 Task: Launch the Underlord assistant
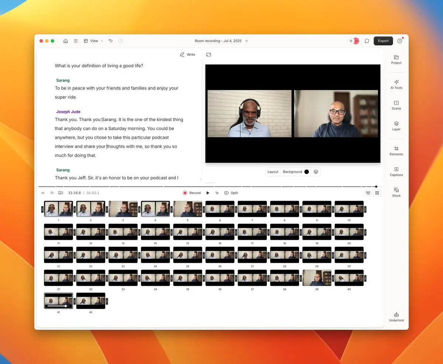(x=396, y=317)
